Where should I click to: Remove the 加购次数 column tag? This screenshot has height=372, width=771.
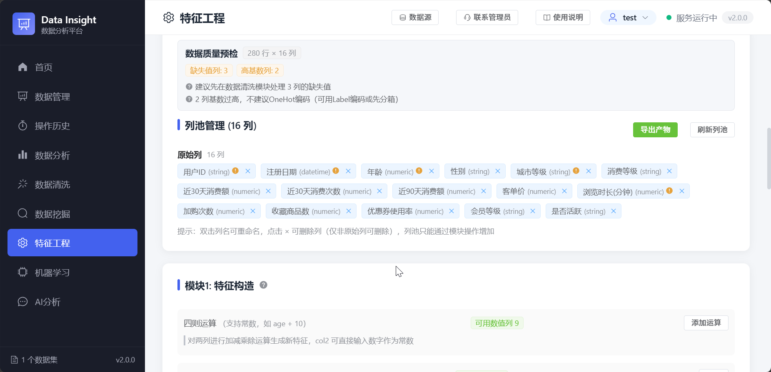(x=253, y=211)
